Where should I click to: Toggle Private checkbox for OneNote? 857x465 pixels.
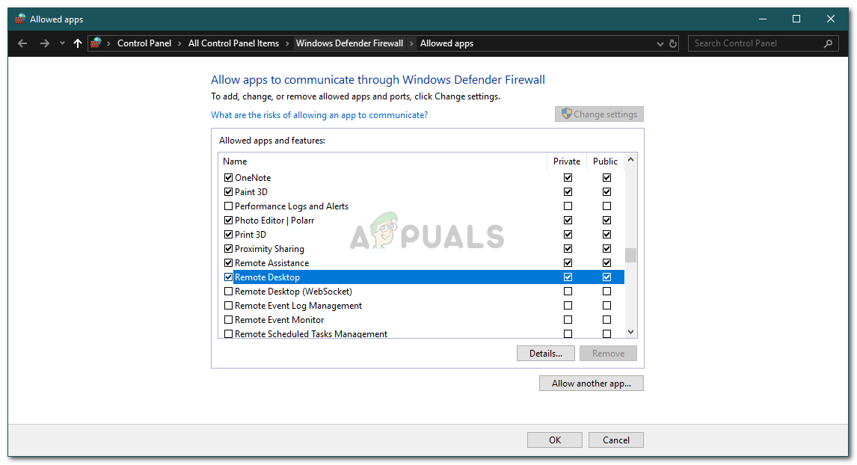coord(568,178)
